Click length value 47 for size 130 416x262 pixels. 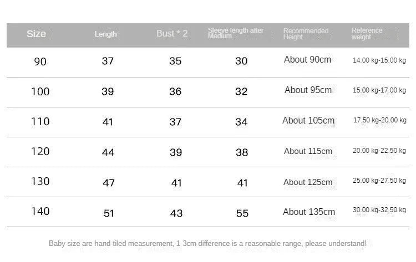pos(109,183)
